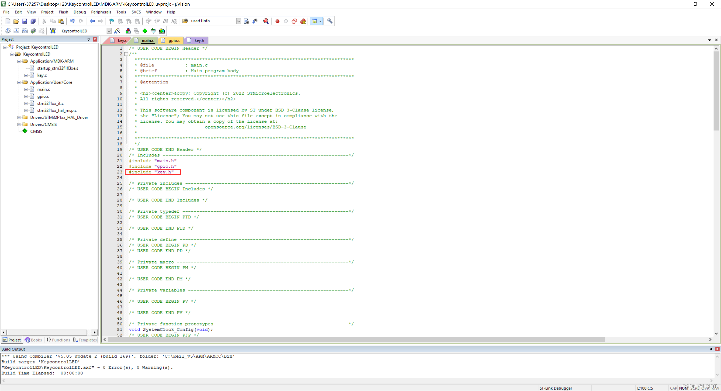Viewport: 721px width, 391px height.
Task: Open the KeycontrolLED target dropdown
Action: click(x=109, y=31)
